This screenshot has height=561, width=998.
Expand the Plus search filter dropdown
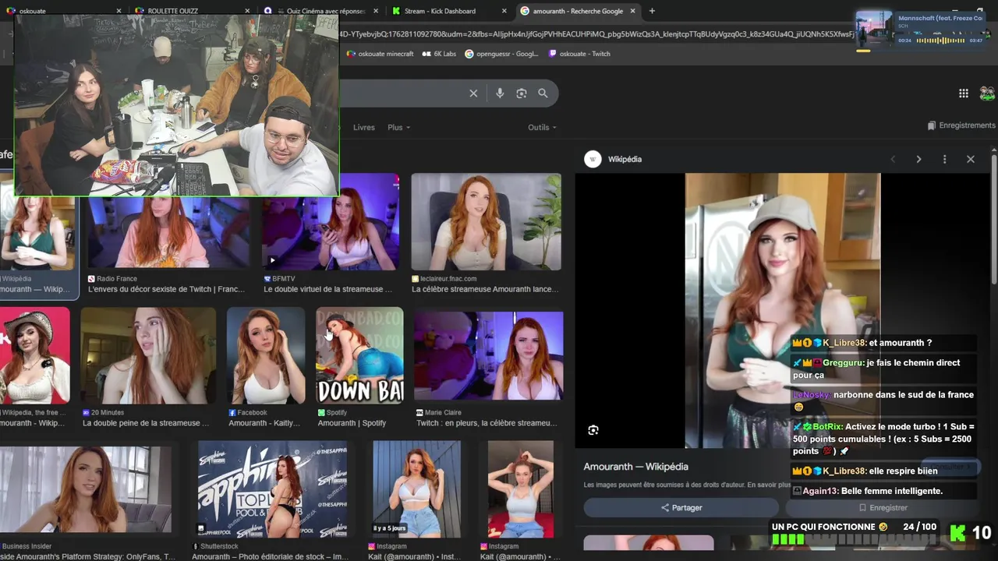(x=398, y=127)
